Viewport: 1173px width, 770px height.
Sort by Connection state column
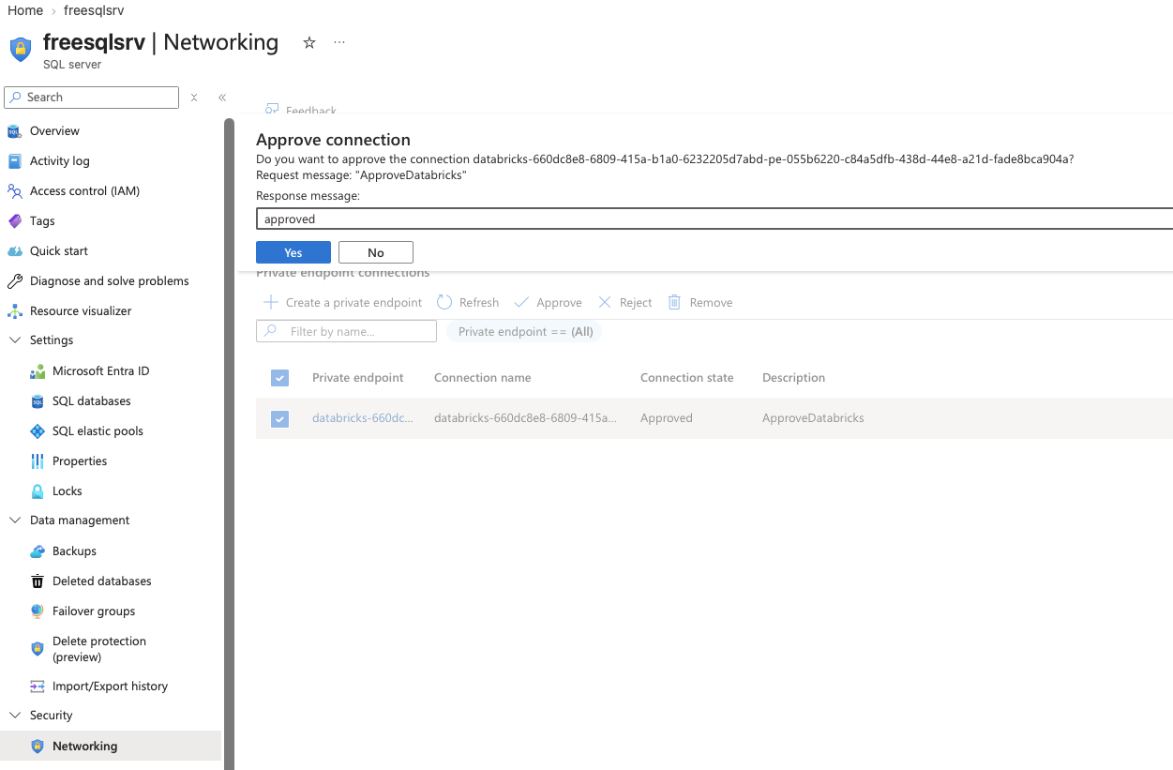pos(686,378)
